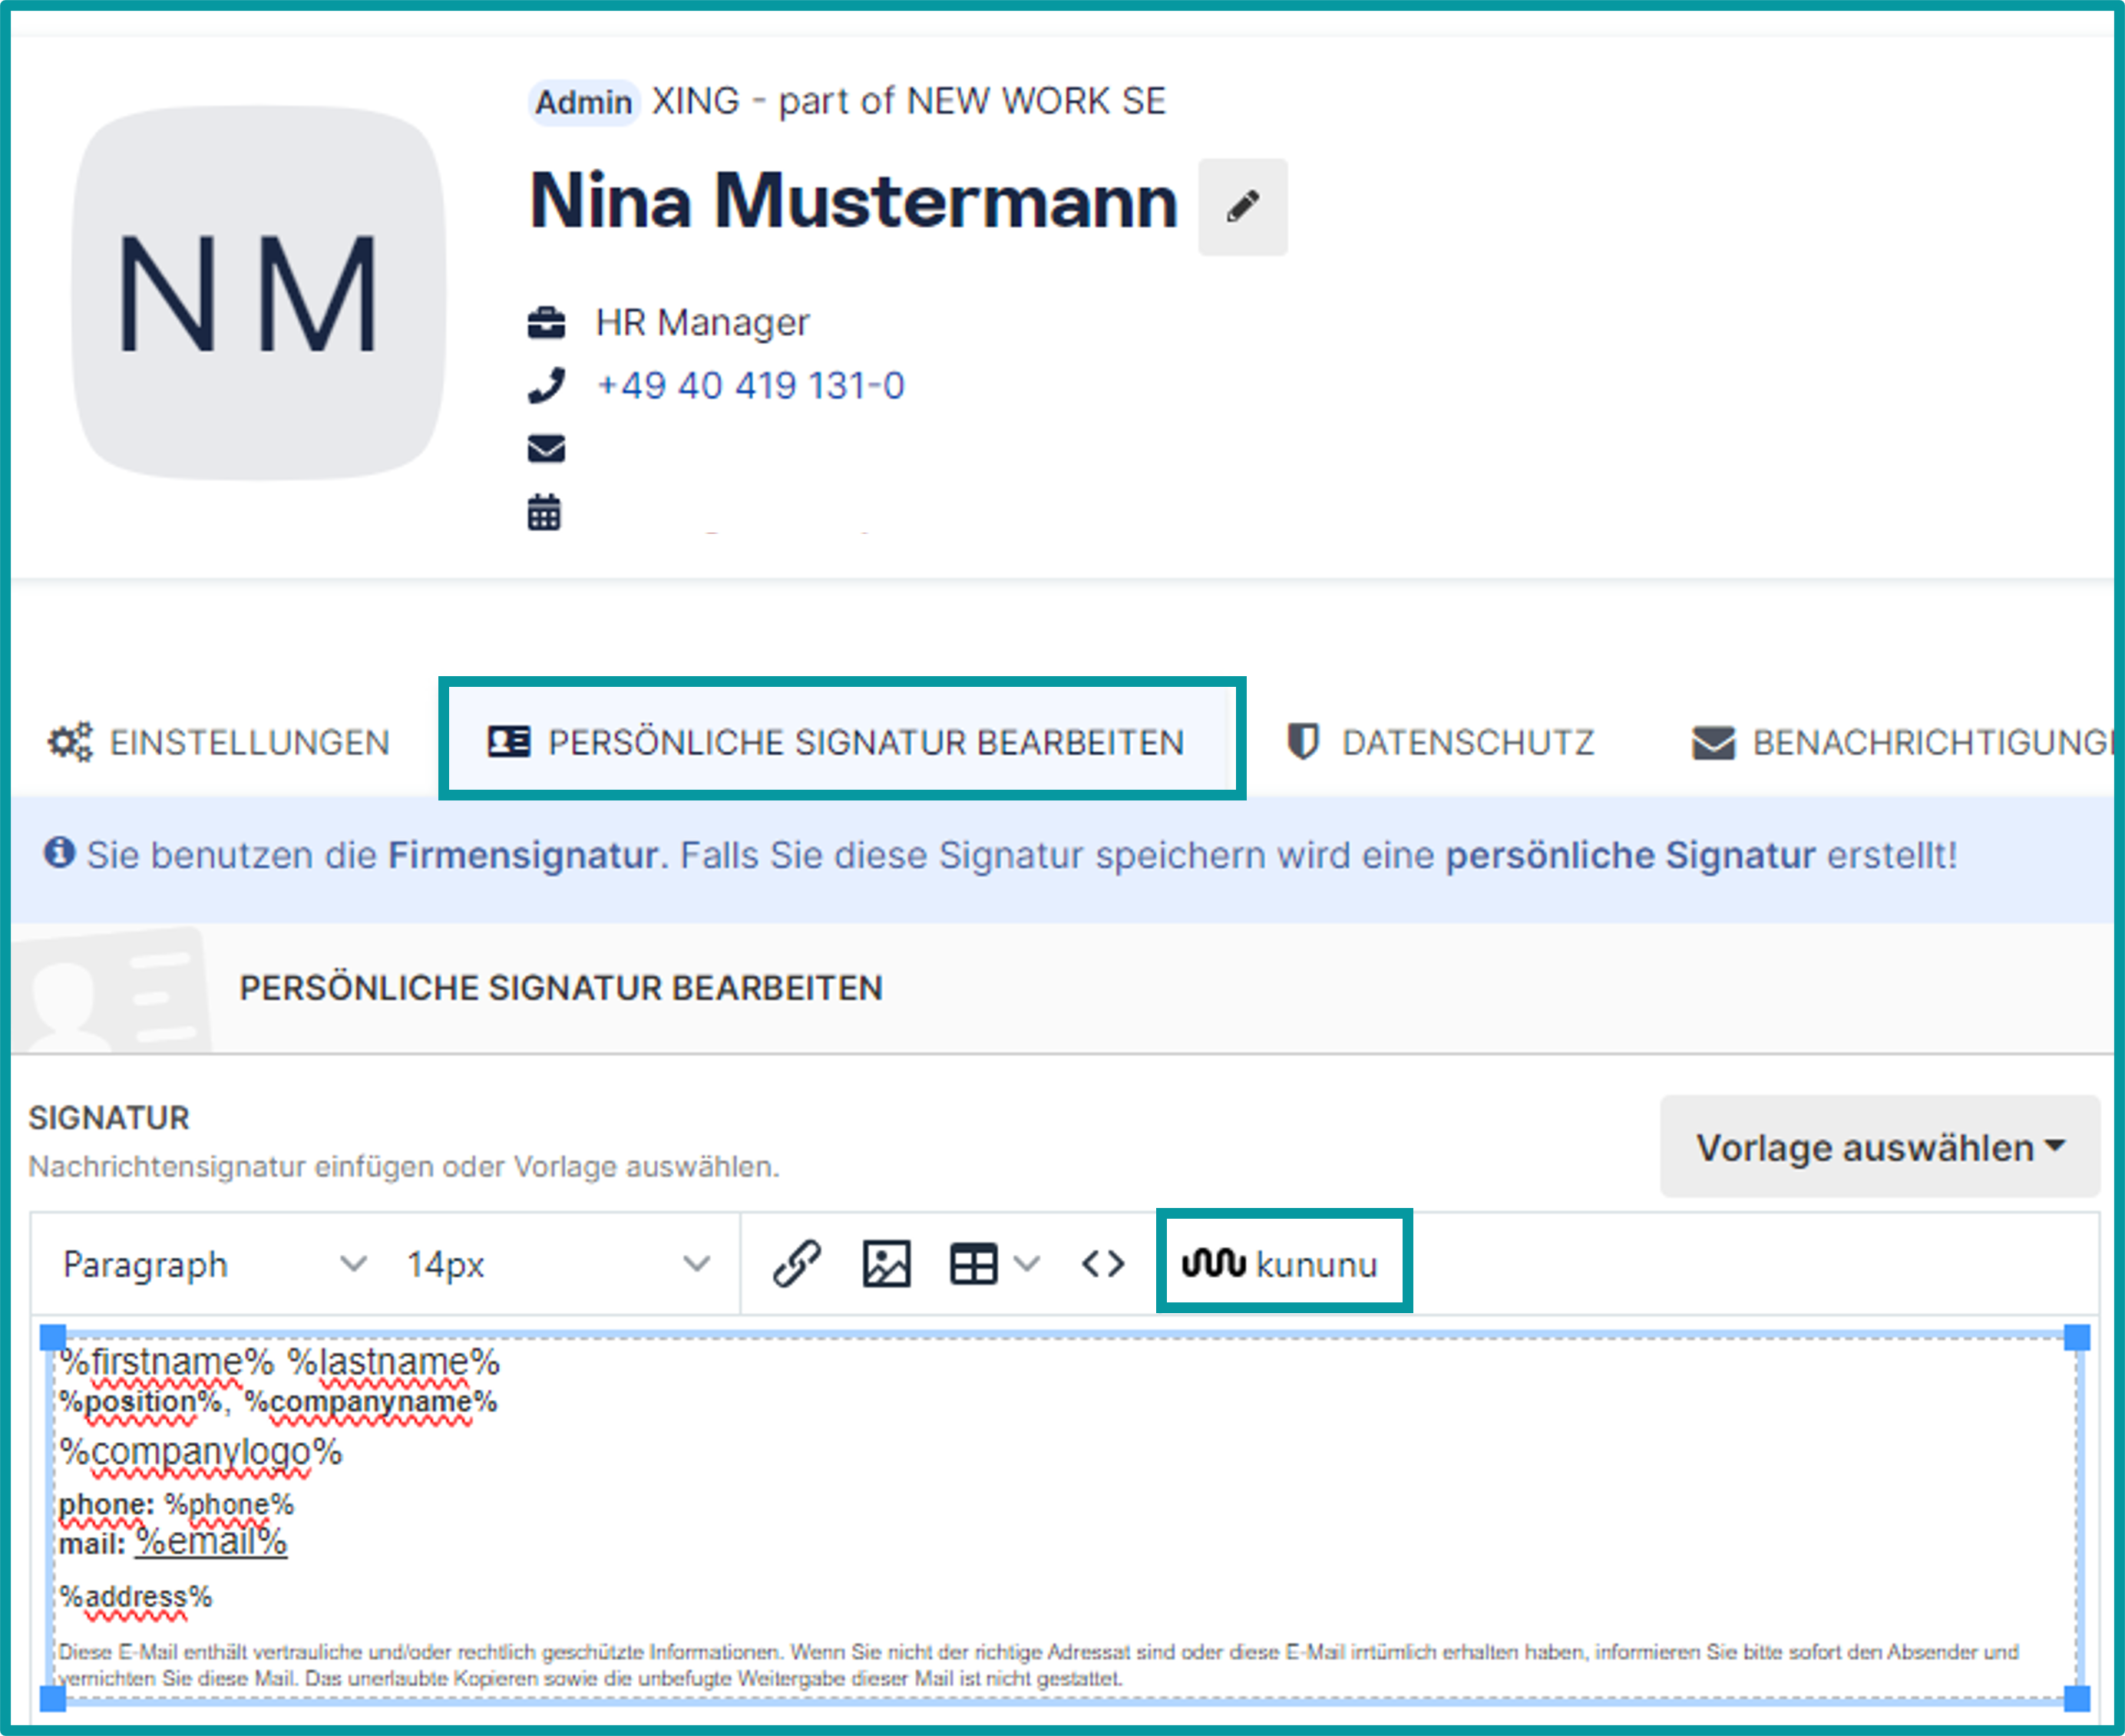Open the Vorlage auswählen dropdown
Viewport: 2125px width, 1736px height.
pos(1880,1146)
